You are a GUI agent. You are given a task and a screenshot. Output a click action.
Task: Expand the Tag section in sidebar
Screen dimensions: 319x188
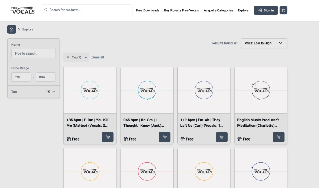(34, 92)
